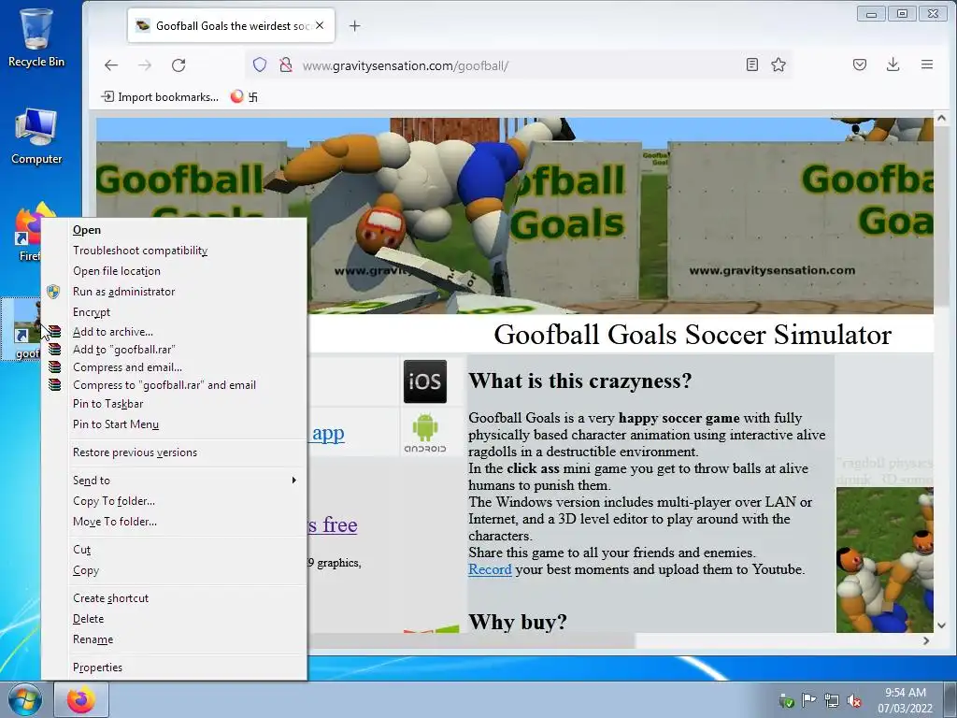Choose Cut from context menu

pos(175,550)
